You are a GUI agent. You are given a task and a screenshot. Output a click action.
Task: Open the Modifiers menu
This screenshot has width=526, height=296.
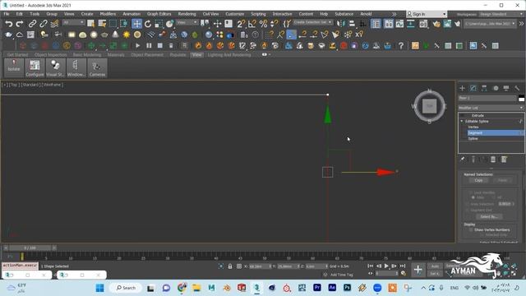(108, 14)
